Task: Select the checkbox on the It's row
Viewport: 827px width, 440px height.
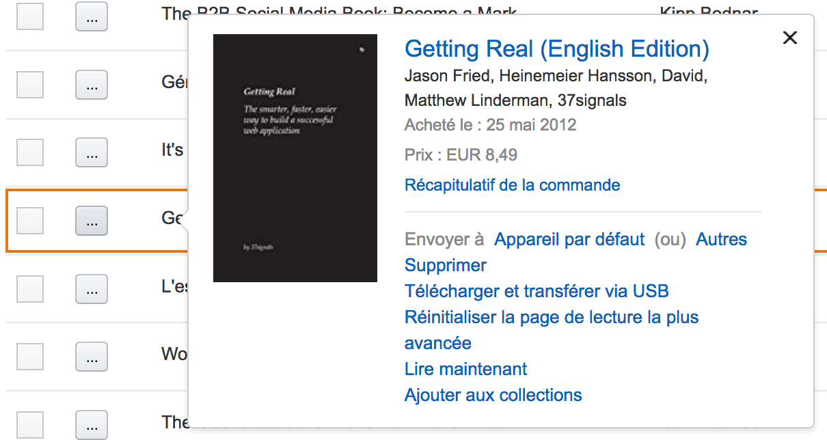Action: tap(30, 152)
